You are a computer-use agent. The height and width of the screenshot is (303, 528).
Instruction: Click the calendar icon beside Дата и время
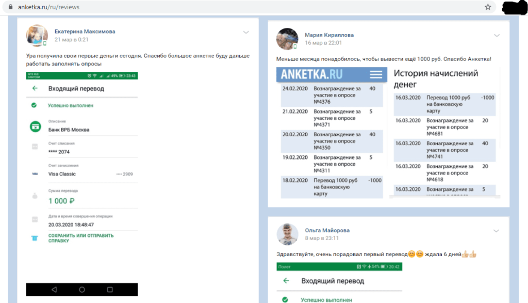[35, 219]
